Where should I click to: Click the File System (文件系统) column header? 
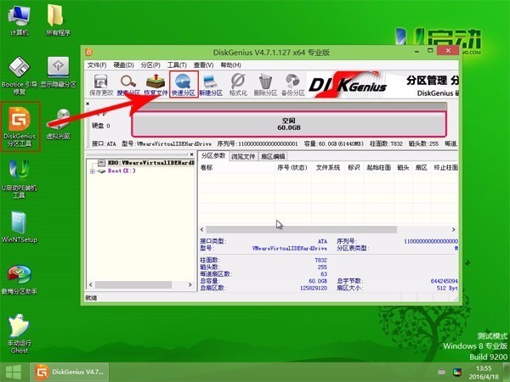(x=328, y=167)
